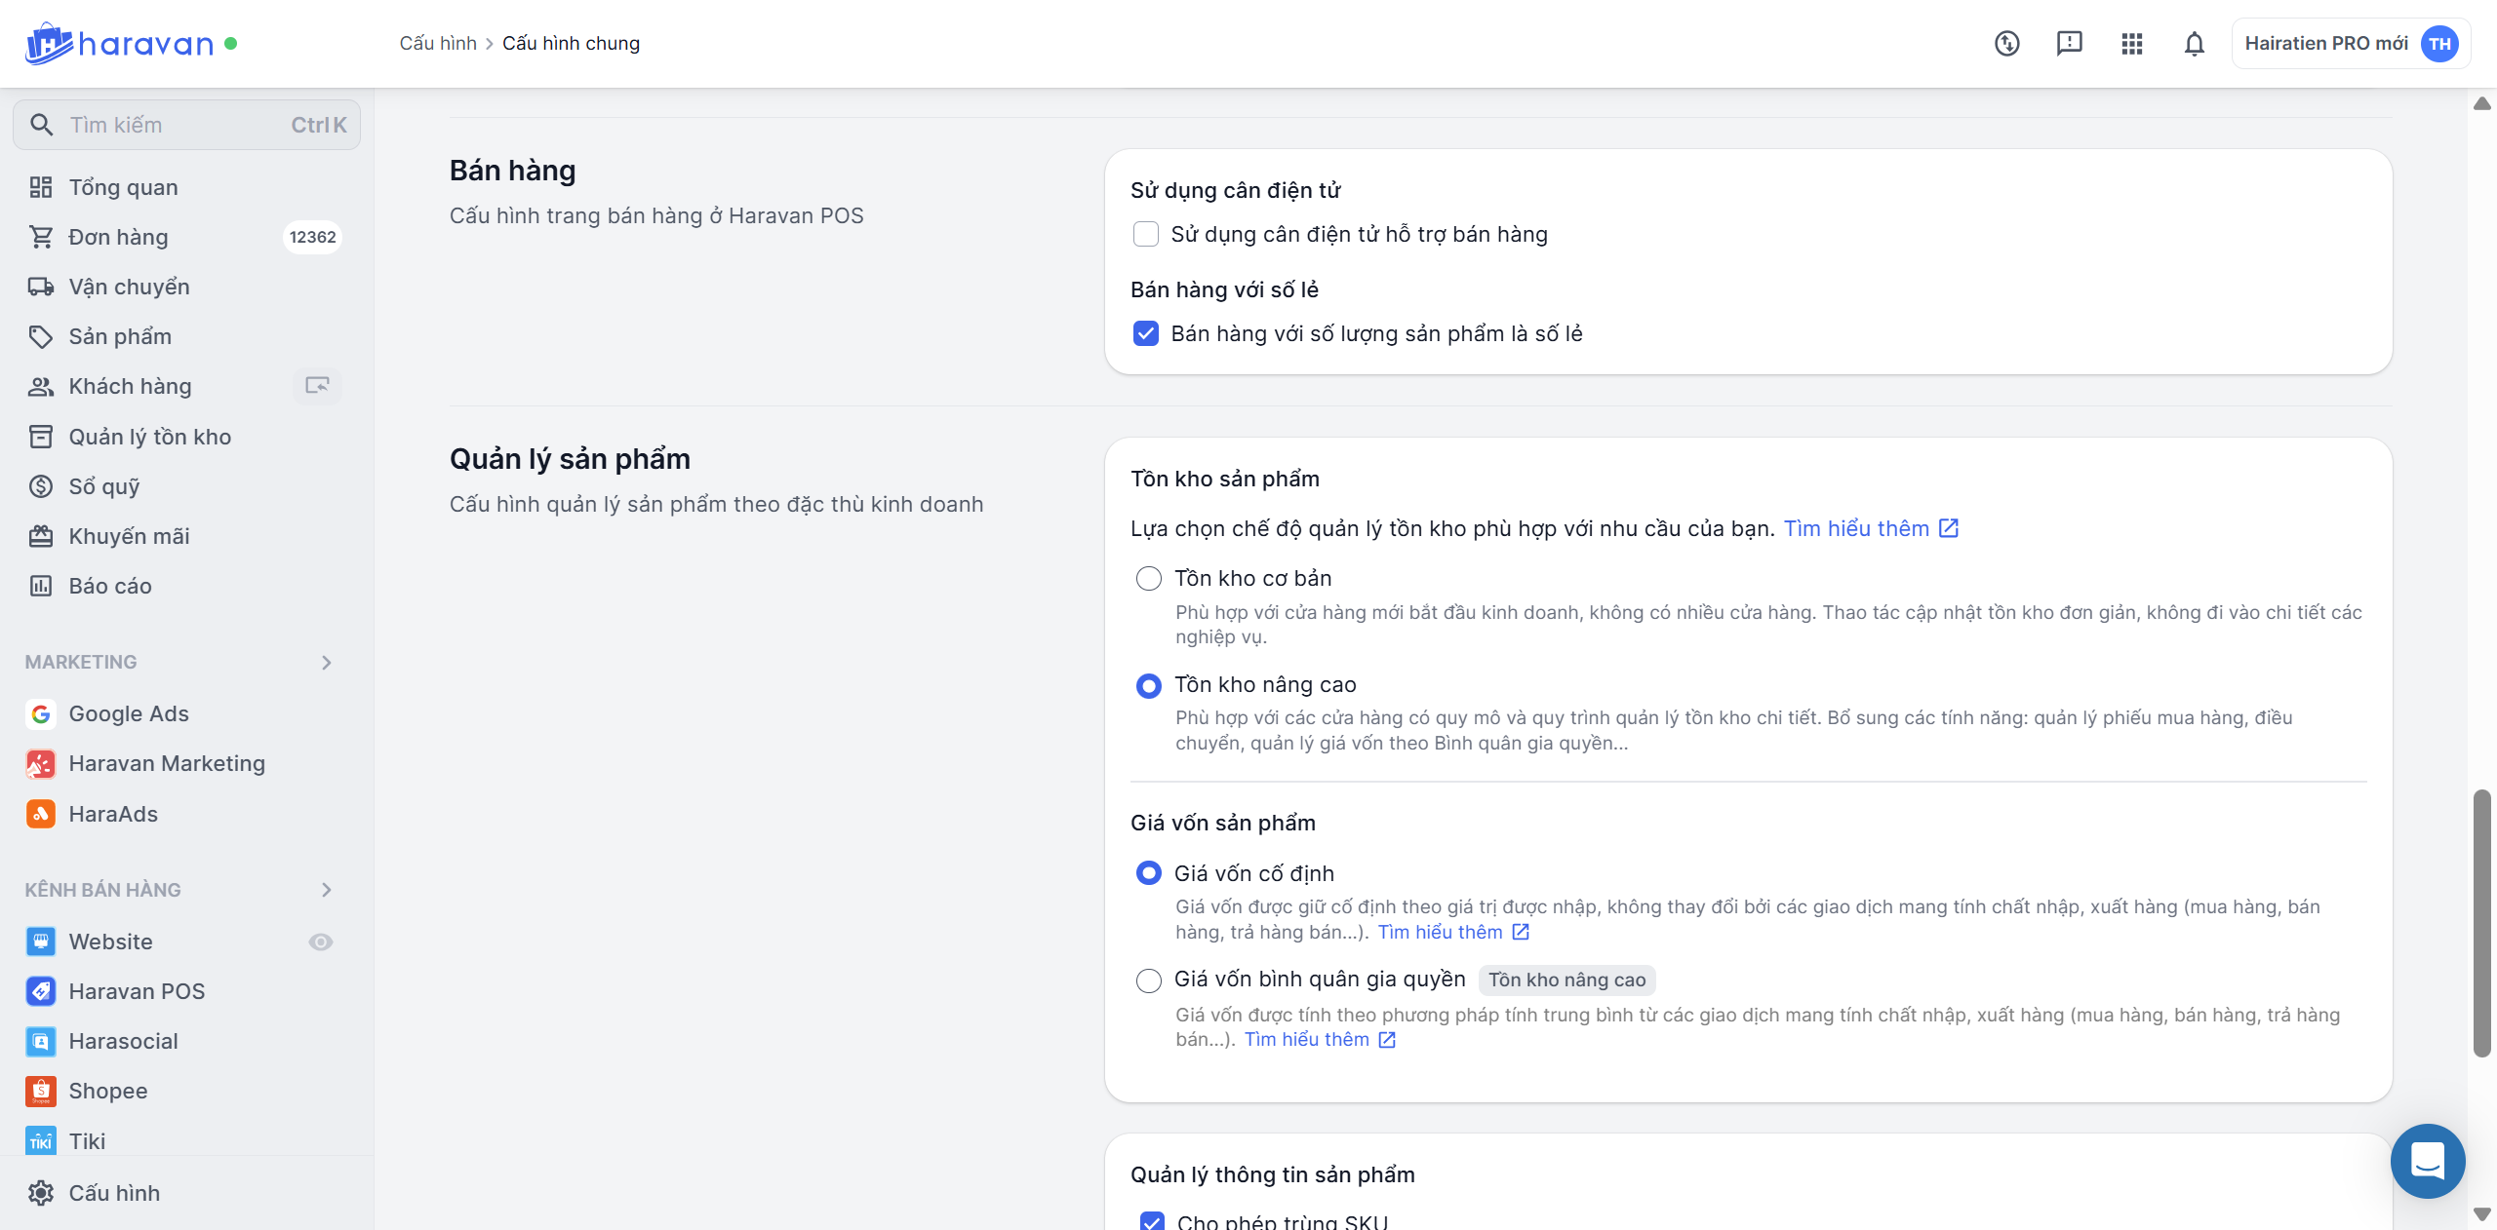
Task: Uncheck selling with decimal quantity checkbox
Action: coord(1146,333)
